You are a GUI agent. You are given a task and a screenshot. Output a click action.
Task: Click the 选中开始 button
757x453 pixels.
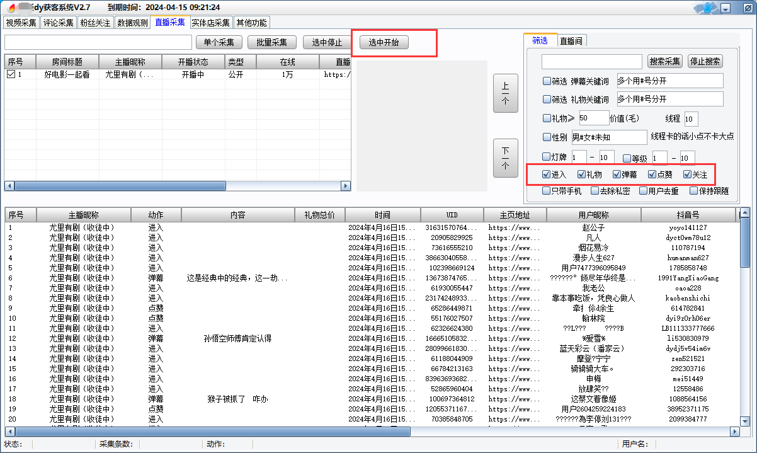[x=384, y=42]
